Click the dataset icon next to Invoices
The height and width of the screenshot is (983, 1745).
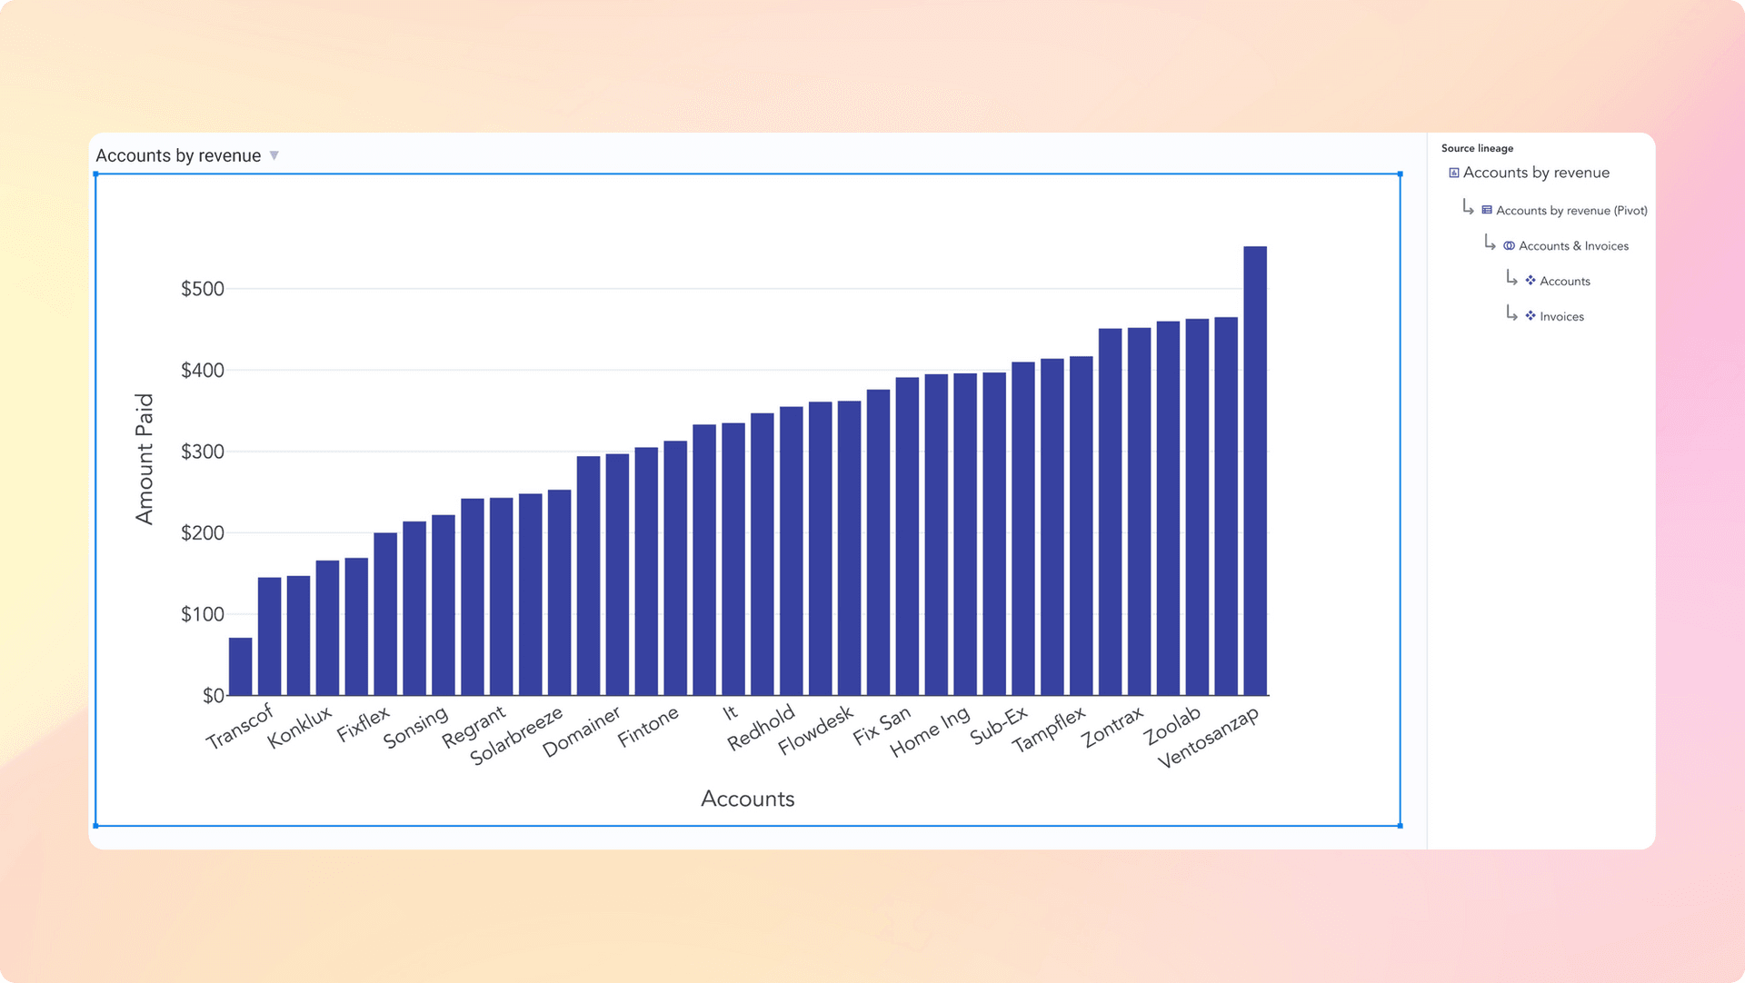[x=1531, y=316]
